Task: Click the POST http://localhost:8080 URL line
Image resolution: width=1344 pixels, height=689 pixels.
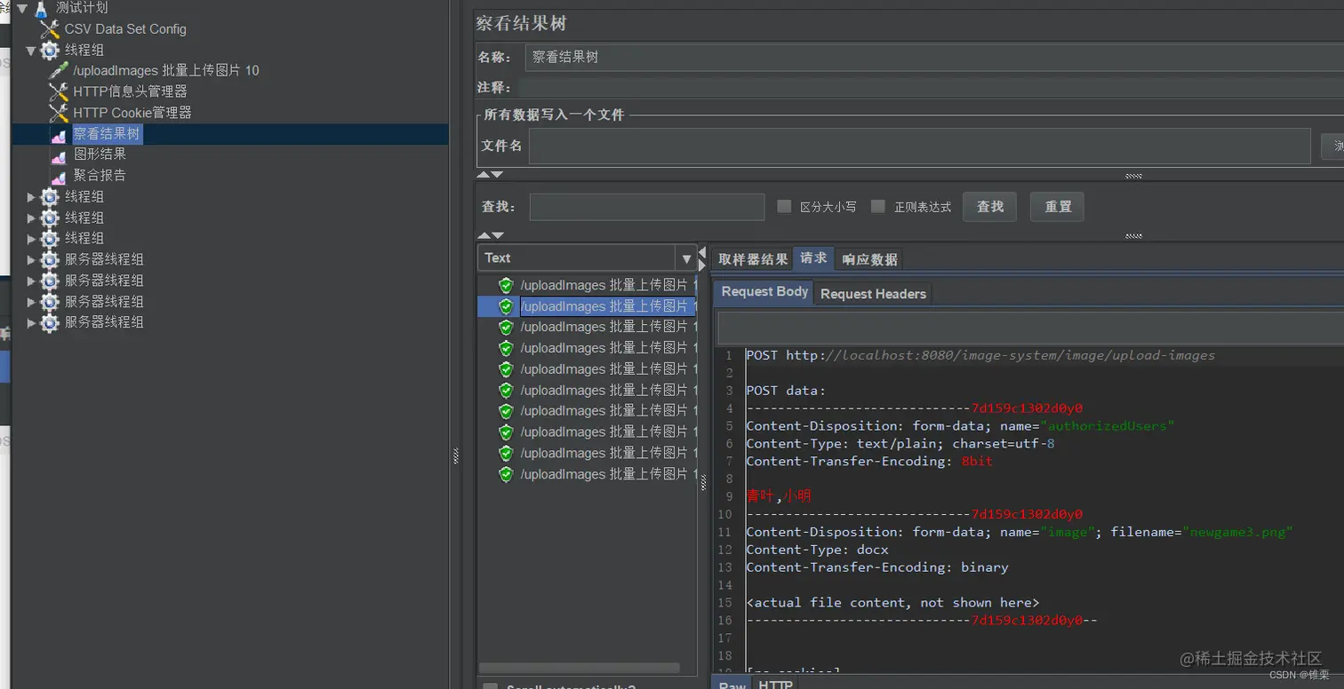Action: (980, 355)
